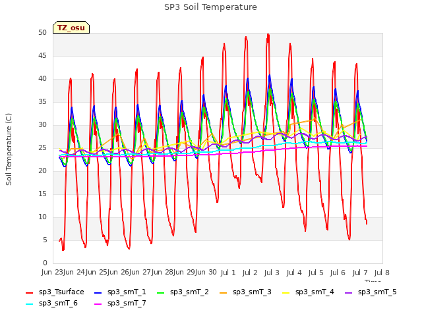The height and width of the screenshot is (316, 422).
Task: Select the sp3_smT_4 legend label
Action: pos(315,292)
